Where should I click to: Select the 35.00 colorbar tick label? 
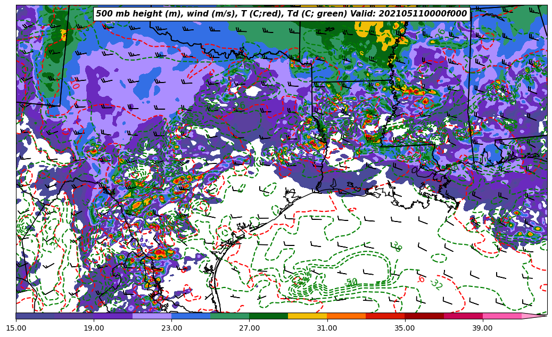click(405, 328)
